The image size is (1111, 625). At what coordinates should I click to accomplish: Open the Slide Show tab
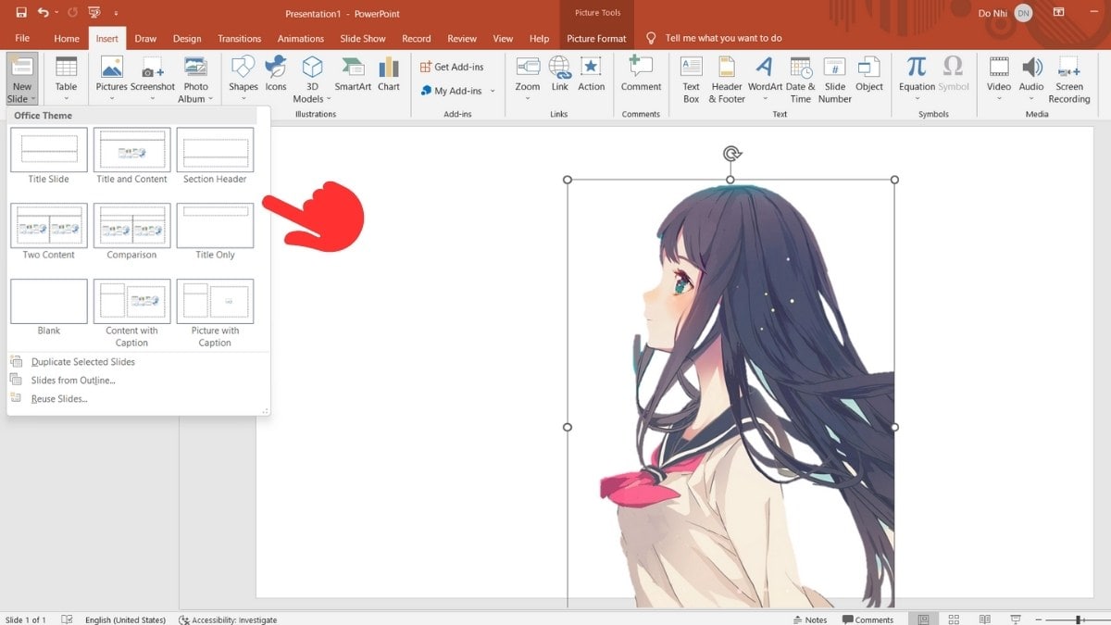(x=363, y=39)
